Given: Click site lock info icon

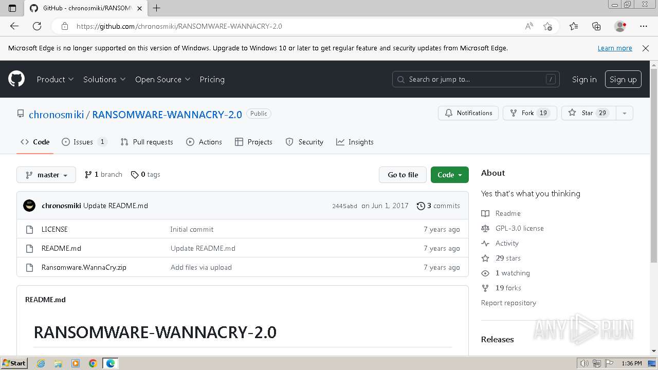Looking at the screenshot, I should click(64, 26).
